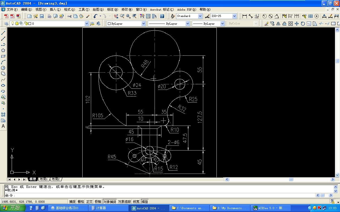This screenshot has width=340, height=212.
Task: Open D:\My Documents taskbar folder
Action: (230, 208)
